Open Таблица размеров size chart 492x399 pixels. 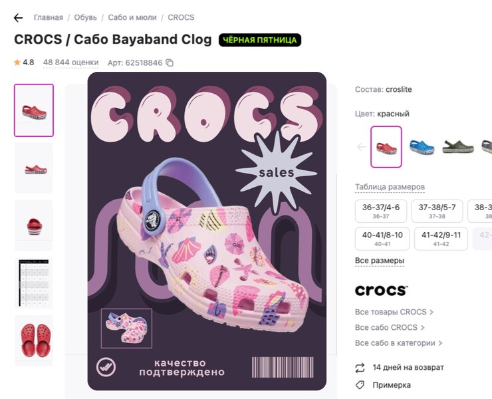(x=390, y=187)
